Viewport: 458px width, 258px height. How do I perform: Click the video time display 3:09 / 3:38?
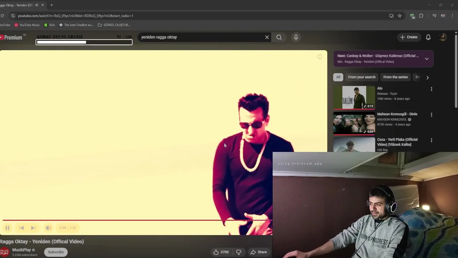point(68,228)
